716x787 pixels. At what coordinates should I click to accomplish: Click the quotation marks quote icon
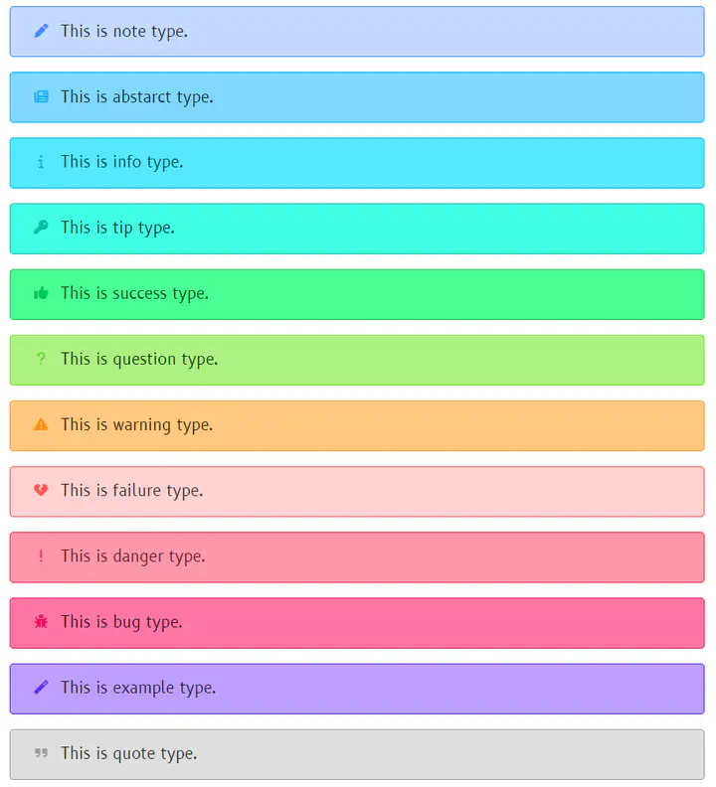41,753
